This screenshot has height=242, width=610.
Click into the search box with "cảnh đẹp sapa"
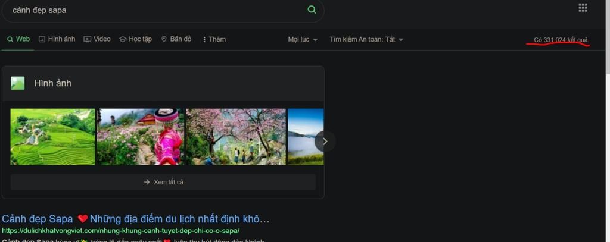[x=163, y=10]
